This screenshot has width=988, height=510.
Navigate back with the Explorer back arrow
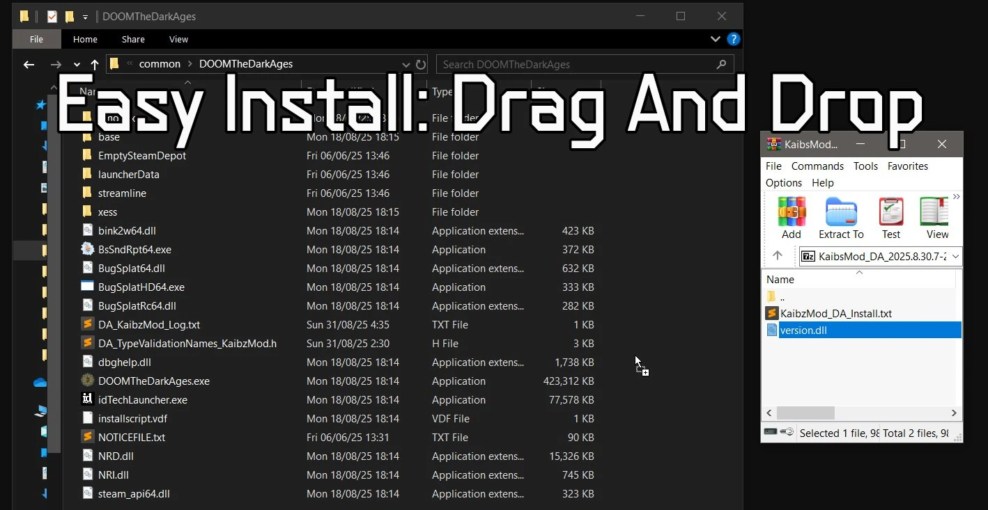point(29,64)
